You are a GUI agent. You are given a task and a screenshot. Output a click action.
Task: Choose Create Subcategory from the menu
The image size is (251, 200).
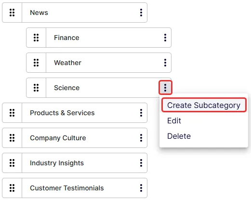[x=204, y=105]
